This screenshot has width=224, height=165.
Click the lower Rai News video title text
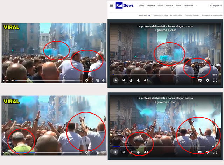165,100
